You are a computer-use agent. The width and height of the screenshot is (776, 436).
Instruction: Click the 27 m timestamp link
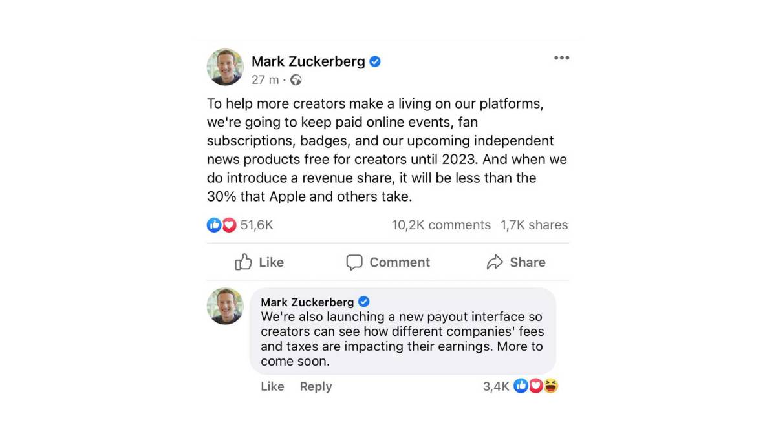tap(264, 81)
